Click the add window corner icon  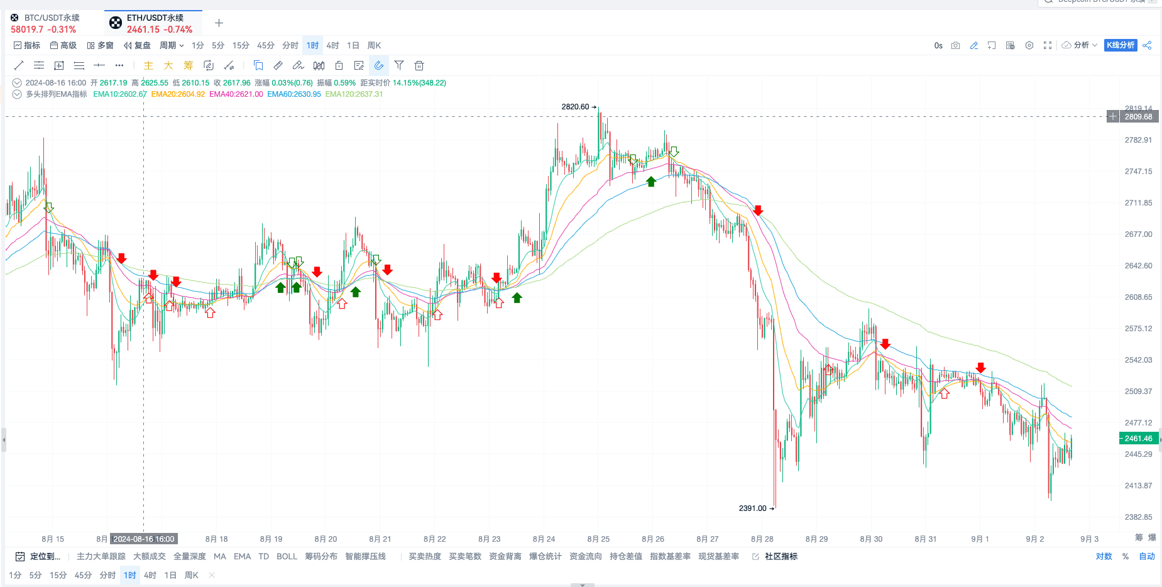coord(992,45)
